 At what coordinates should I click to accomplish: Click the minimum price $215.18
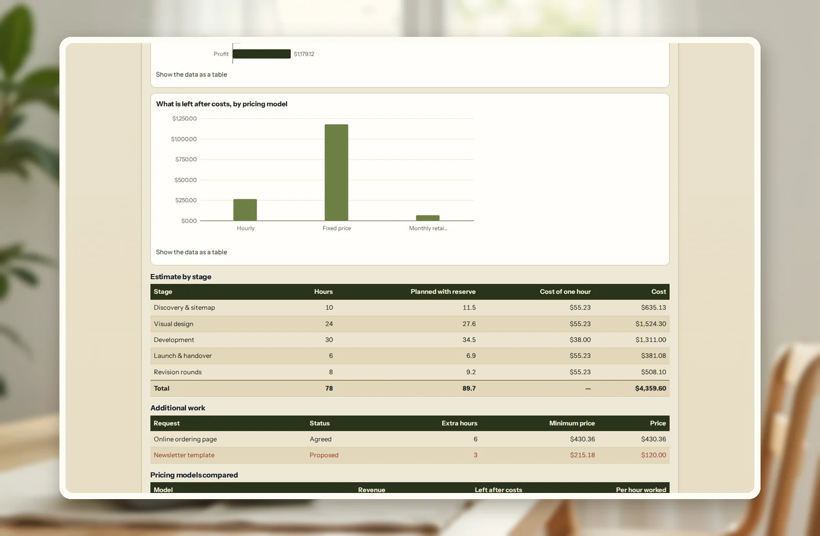coord(582,455)
